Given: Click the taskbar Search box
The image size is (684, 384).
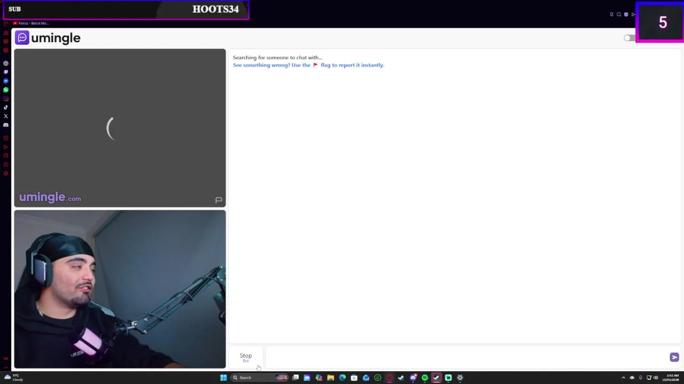Looking at the screenshot, I should click(260, 378).
